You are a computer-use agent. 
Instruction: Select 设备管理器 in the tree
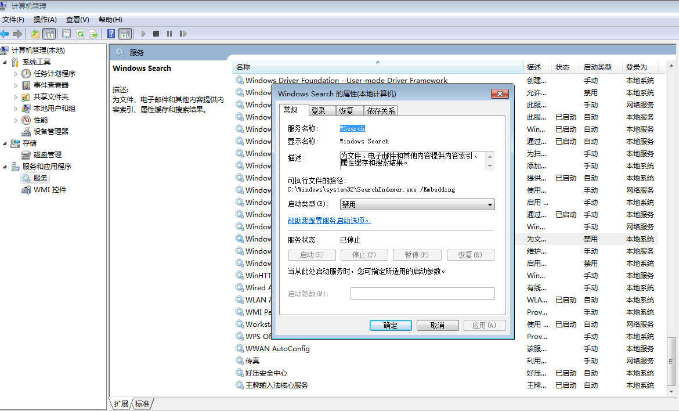(x=51, y=132)
